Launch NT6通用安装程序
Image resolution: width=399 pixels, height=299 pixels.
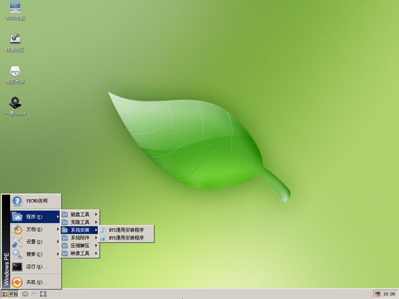pyautogui.click(x=126, y=238)
